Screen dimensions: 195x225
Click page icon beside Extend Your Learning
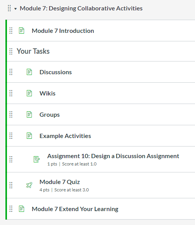click(22, 209)
